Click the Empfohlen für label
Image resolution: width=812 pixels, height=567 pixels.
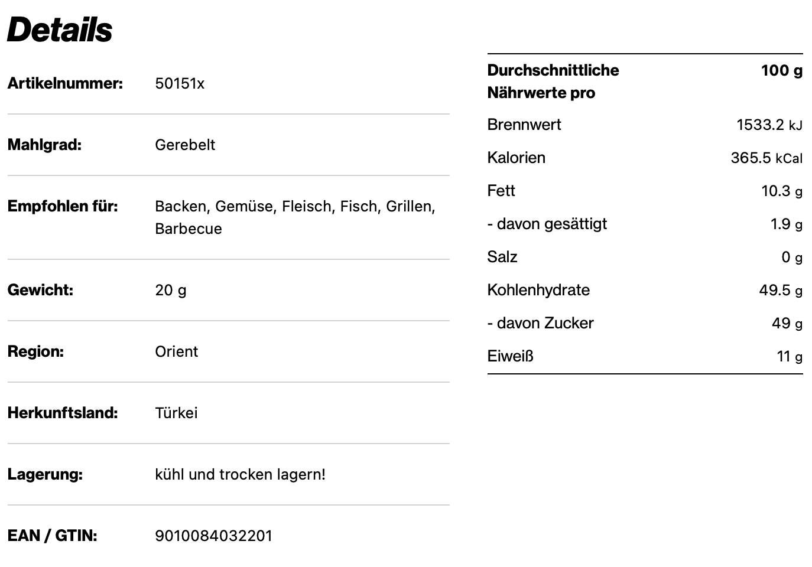(x=63, y=206)
